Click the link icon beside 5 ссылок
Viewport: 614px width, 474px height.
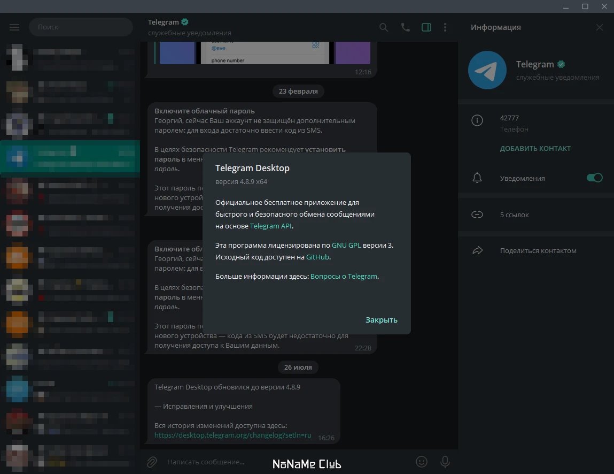click(x=477, y=215)
